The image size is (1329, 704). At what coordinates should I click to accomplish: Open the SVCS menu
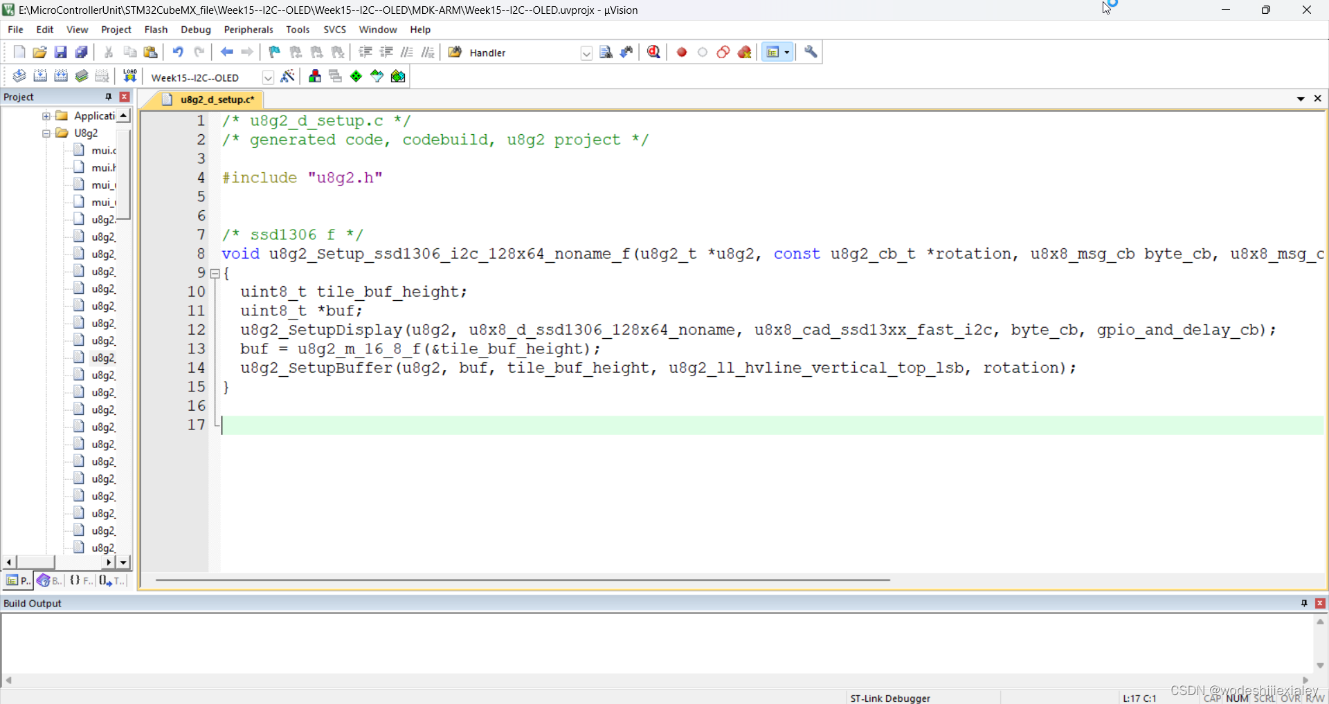(x=334, y=30)
